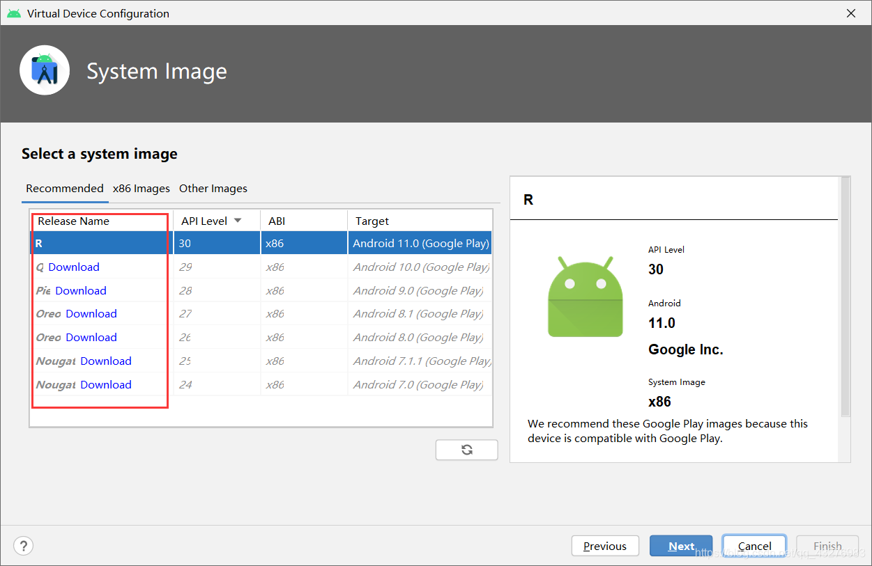Open help via question mark icon
This screenshot has width=872, height=566.
pos(24,545)
